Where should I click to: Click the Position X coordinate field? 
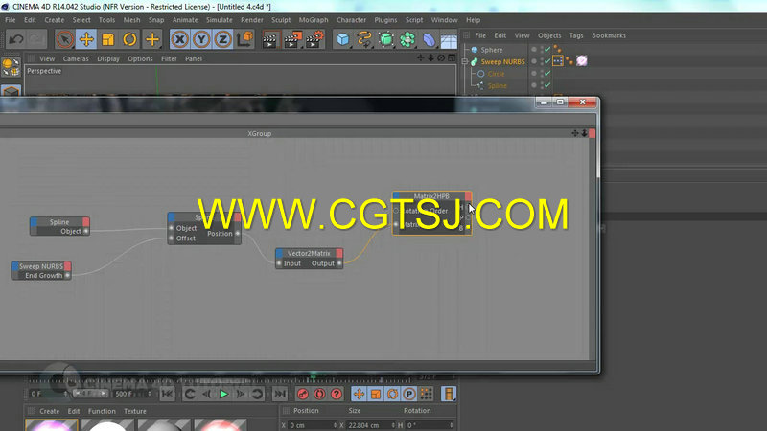click(313, 425)
